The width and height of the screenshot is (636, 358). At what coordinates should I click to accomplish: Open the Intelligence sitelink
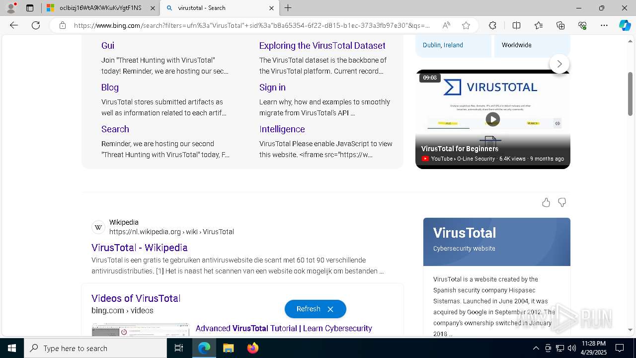point(282,129)
